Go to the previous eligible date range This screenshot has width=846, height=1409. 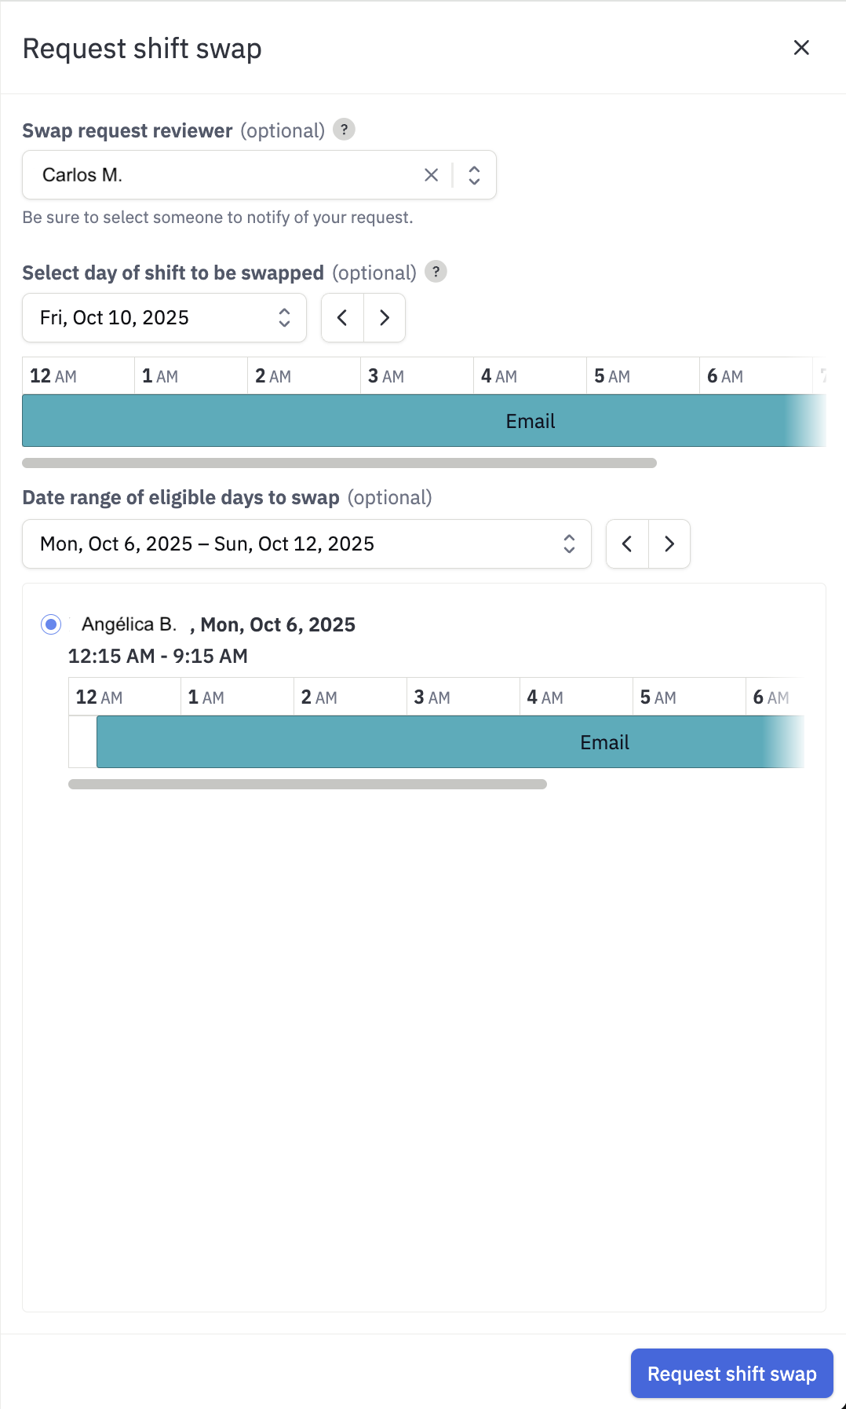[626, 543]
